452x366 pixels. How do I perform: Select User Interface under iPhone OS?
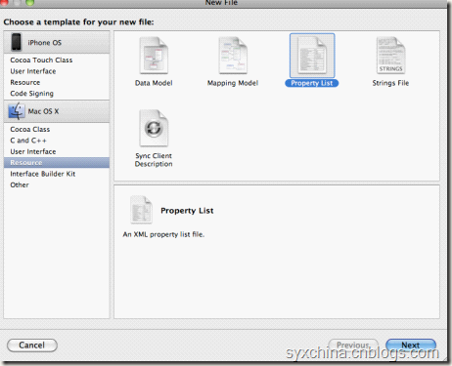tap(33, 71)
